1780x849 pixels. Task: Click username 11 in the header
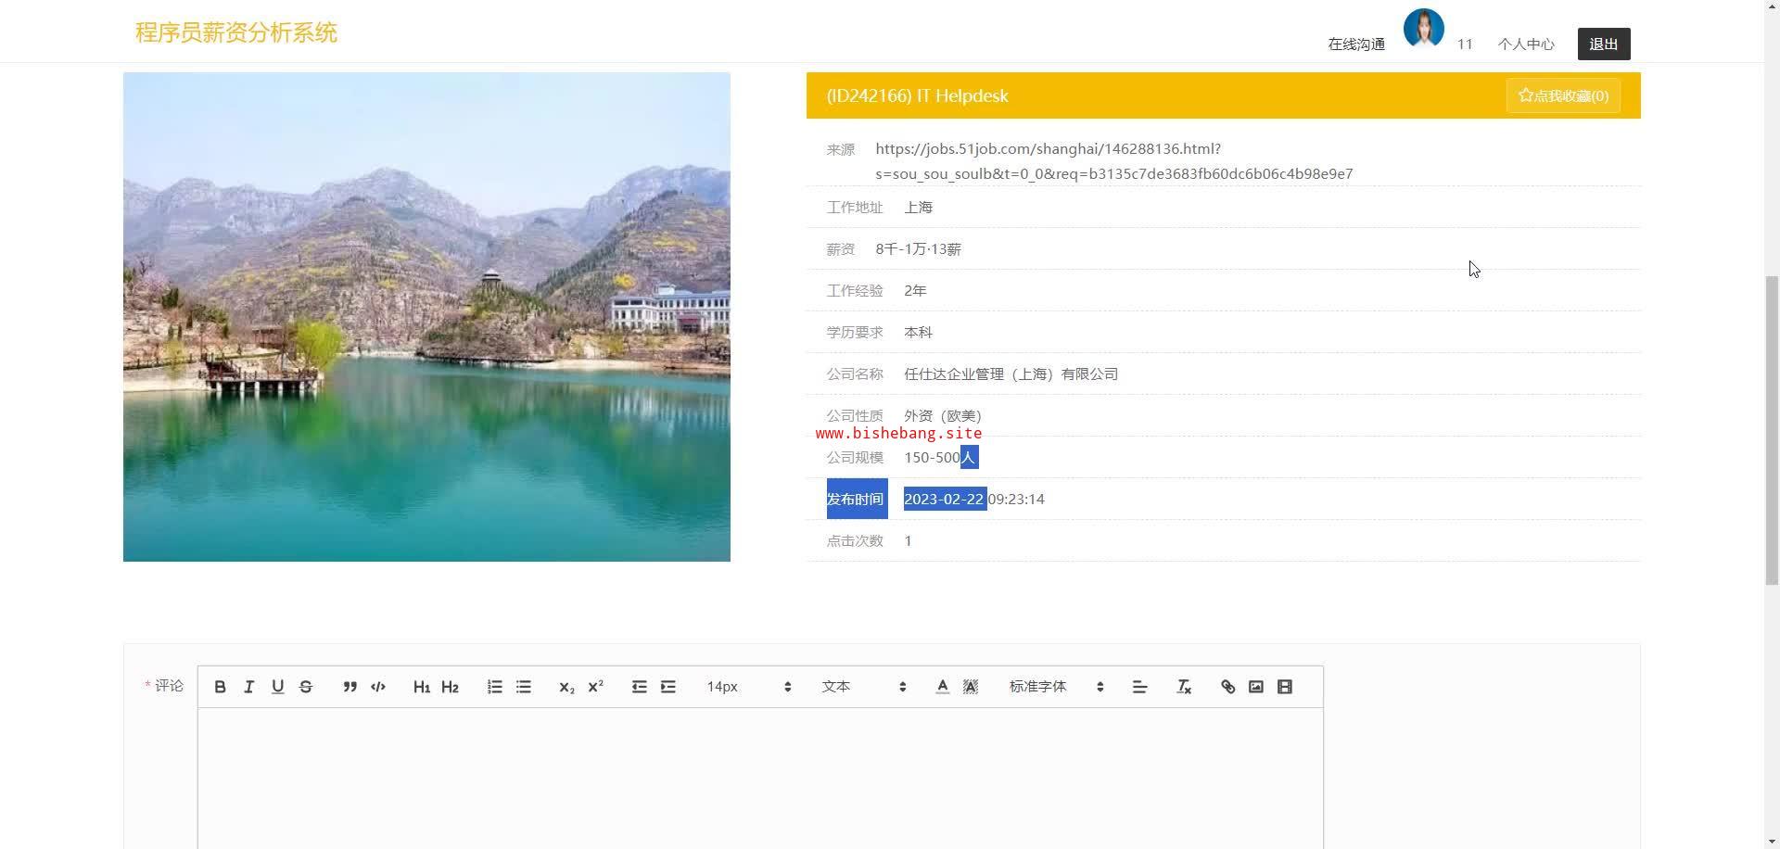[1465, 44]
